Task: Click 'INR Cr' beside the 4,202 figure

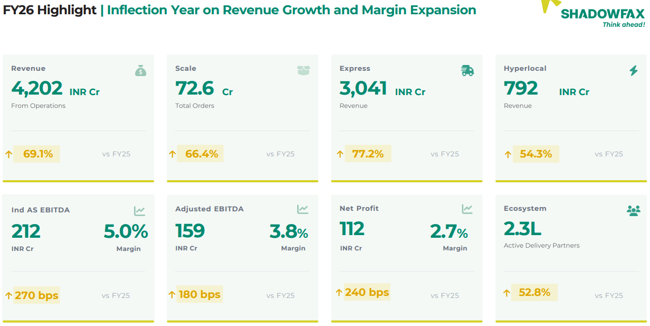Action: (85, 92)
